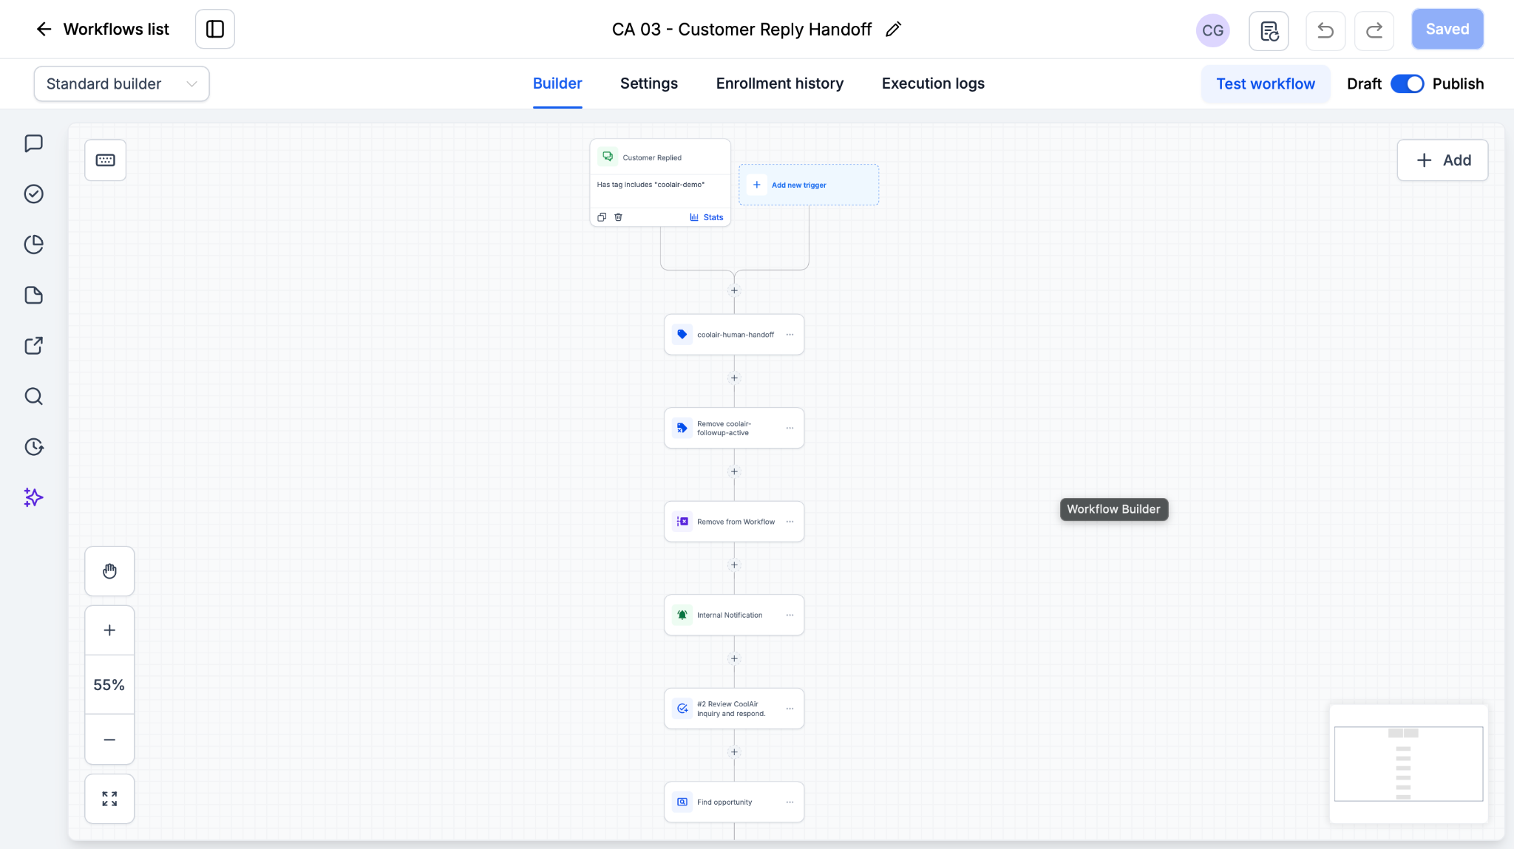Toggle the side panel layout icon
Image resolution: width=1514 pixels, height=849 pixels.
215,29
